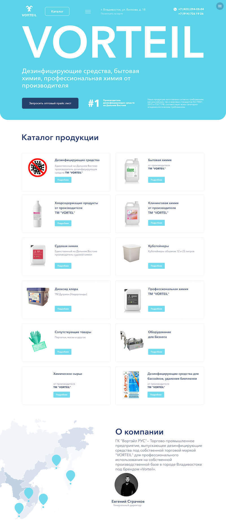226x520 pixels.
Task: Open Клининговая химия category title
Action: (x=163, y=203)
